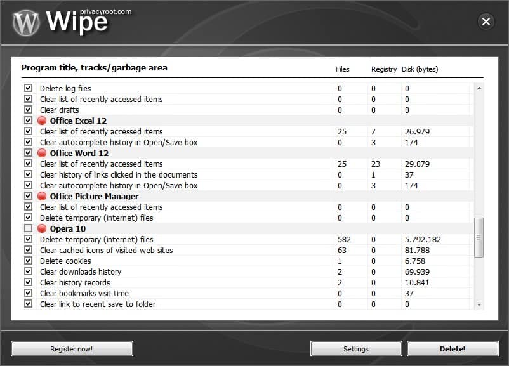The width and height of the screenshot is (509, 366).
Task: Click the "Files" column header
Action: point(343,69)
